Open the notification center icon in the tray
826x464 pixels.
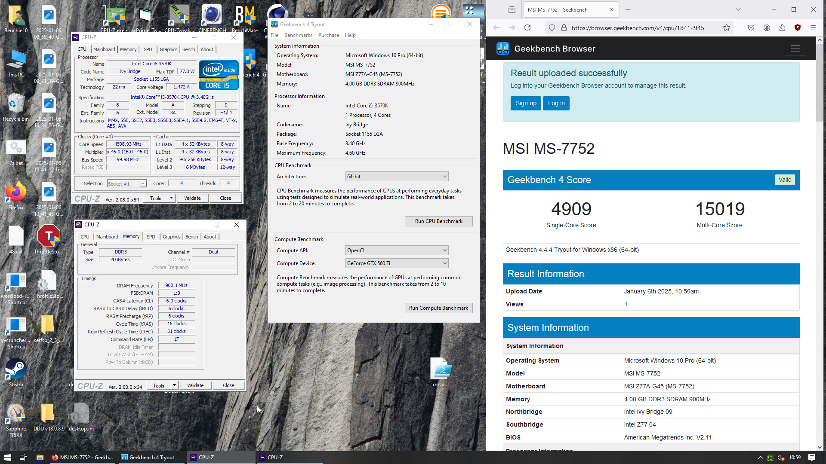point(812,458)
